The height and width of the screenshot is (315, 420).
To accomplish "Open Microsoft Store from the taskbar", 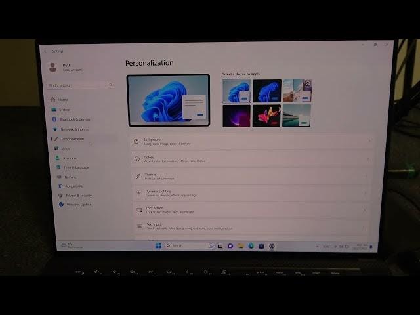I will click(261, 246).
